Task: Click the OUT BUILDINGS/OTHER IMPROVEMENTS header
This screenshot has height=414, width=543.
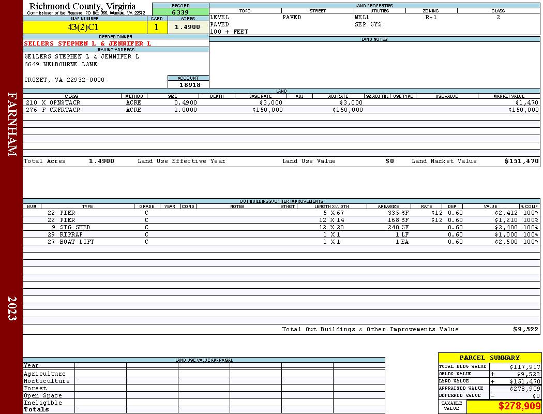Action: (x=281, y=201)
